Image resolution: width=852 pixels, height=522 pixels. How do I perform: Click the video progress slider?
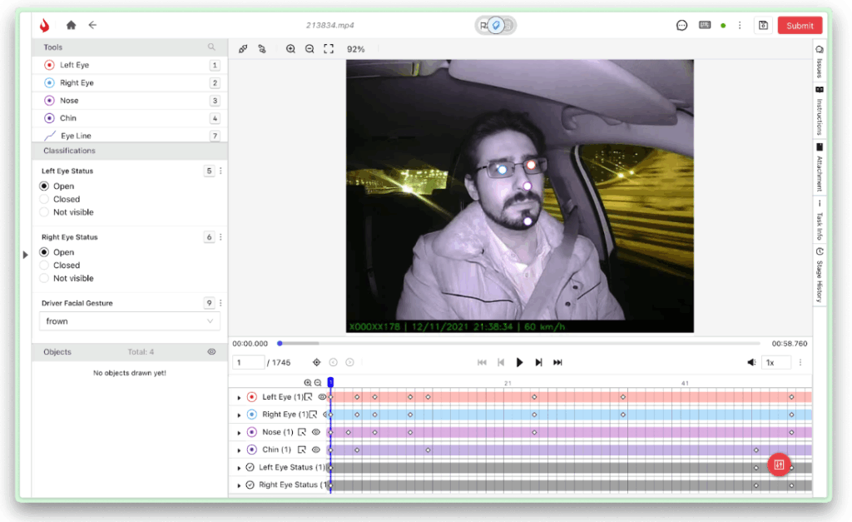[x=519, y=344]
